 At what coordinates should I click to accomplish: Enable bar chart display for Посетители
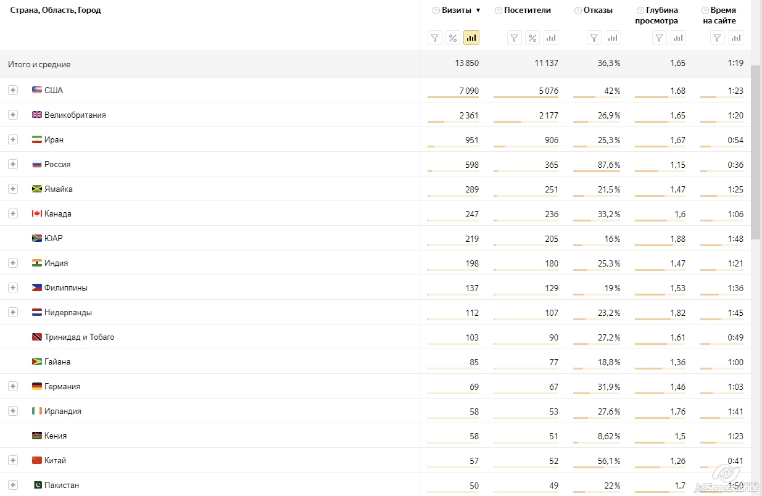click(x=550, y=38)
